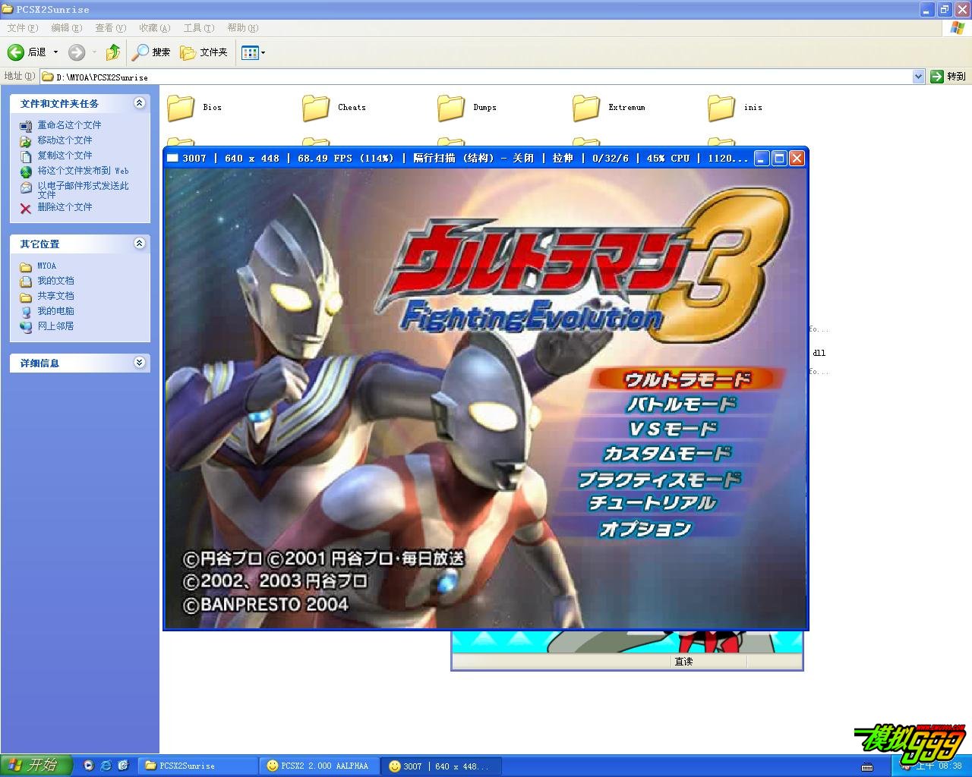
Task: Switch to PCSX2Sunrise taskbar button
Action: 199,766
